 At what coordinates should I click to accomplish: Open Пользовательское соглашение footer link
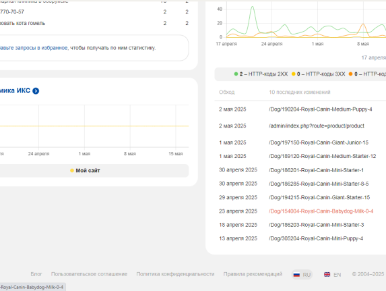(89, 274)
